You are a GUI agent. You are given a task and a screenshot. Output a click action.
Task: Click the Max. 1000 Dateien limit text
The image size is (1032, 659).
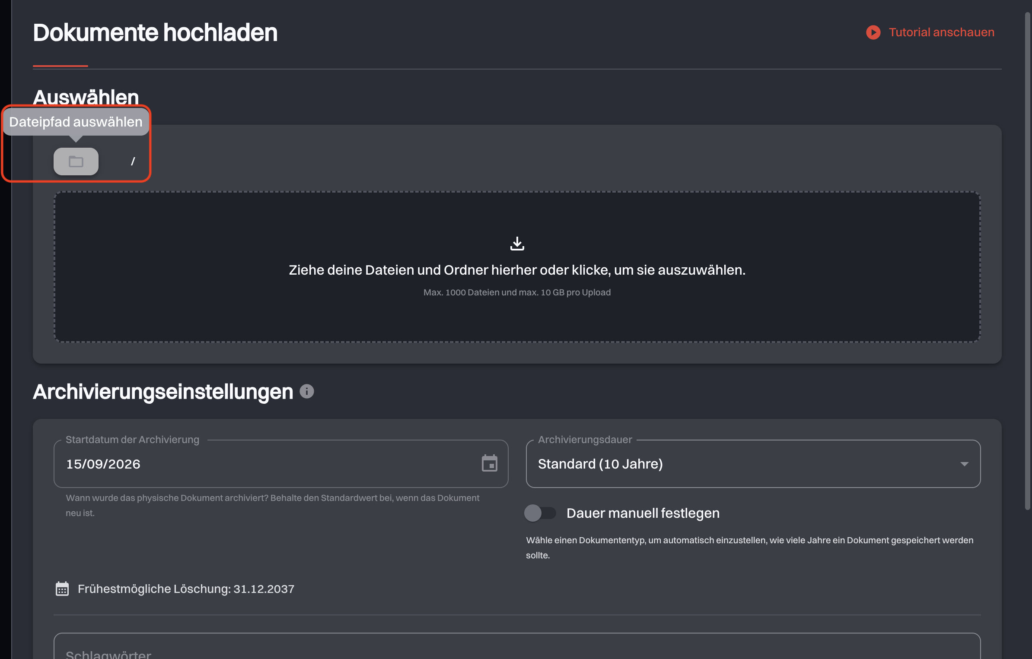pos(517,292)
